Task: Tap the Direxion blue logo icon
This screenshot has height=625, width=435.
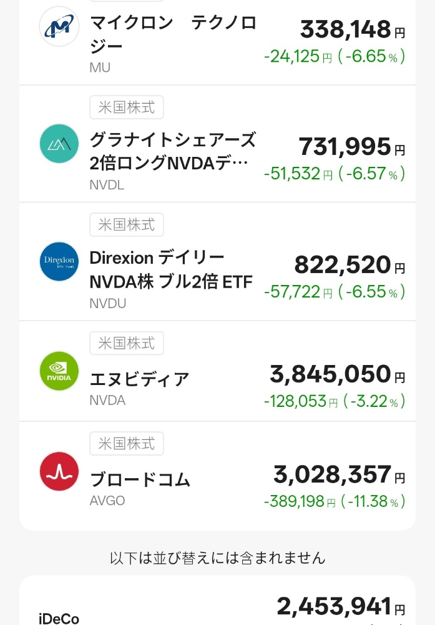Action: 59,261
